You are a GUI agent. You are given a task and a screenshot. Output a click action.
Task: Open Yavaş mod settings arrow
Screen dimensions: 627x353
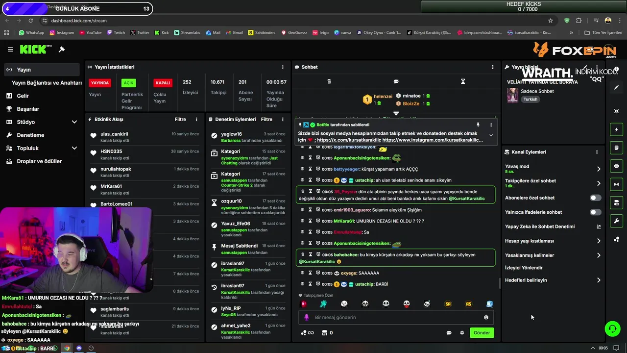point(599,169)
